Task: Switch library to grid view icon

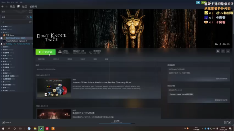Action: (30, 12)
